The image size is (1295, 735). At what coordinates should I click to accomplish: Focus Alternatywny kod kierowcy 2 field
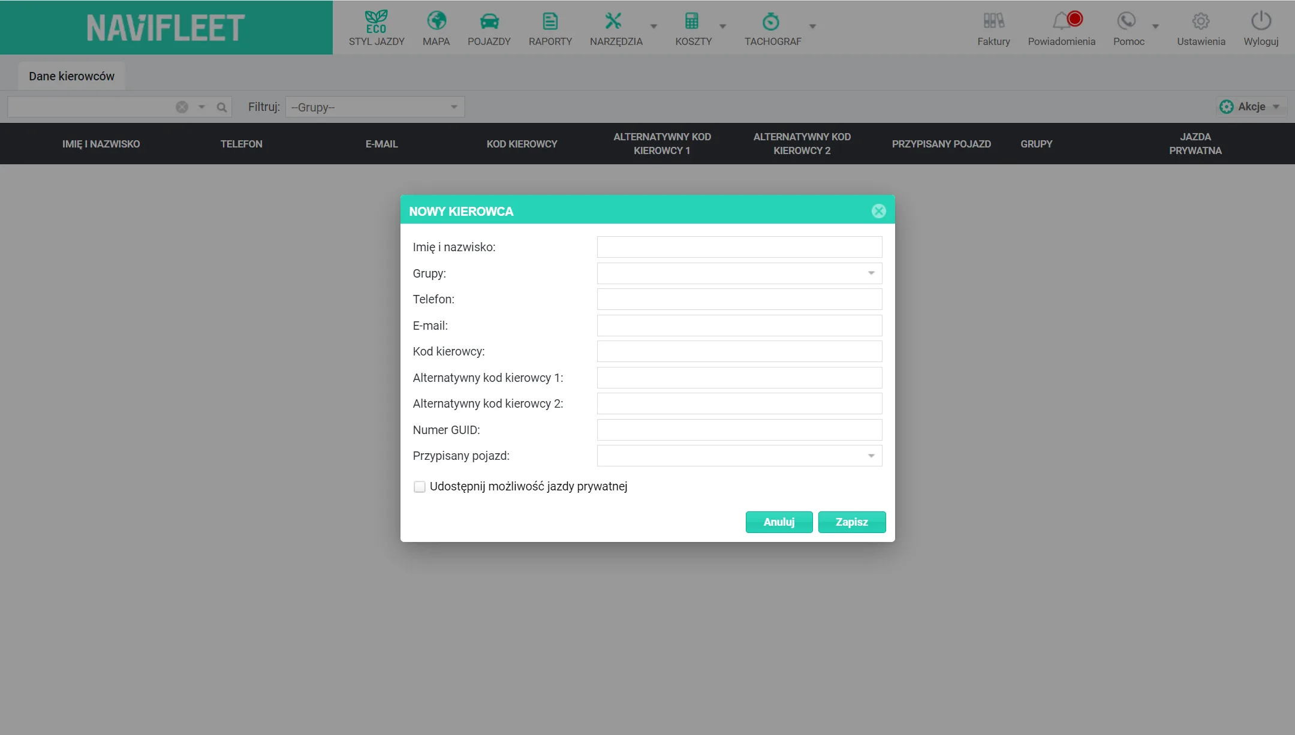click(739, 403)
